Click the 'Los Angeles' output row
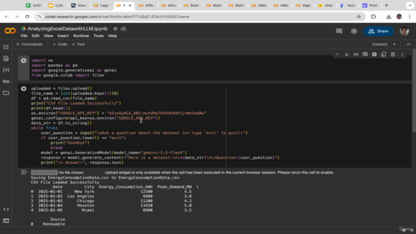 tap(111, 196)
